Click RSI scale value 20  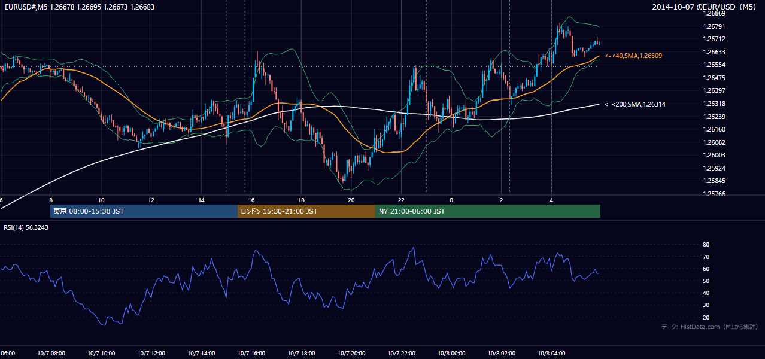point(706,317)
